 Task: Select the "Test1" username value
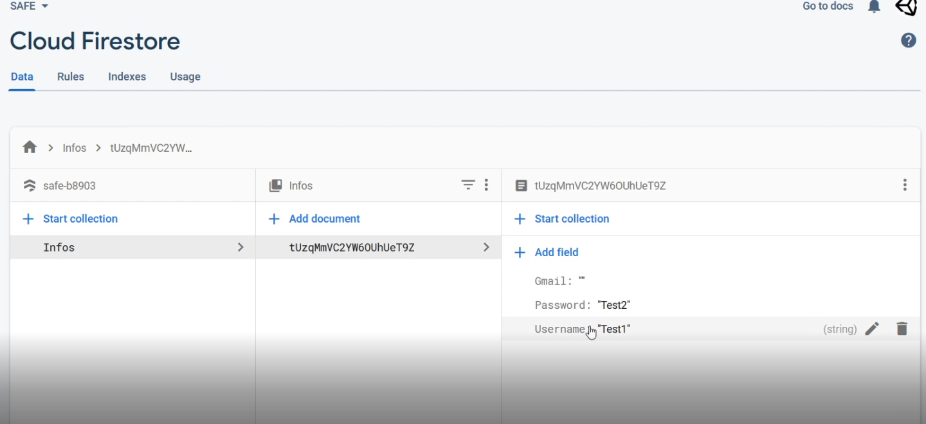coord(613,329)
